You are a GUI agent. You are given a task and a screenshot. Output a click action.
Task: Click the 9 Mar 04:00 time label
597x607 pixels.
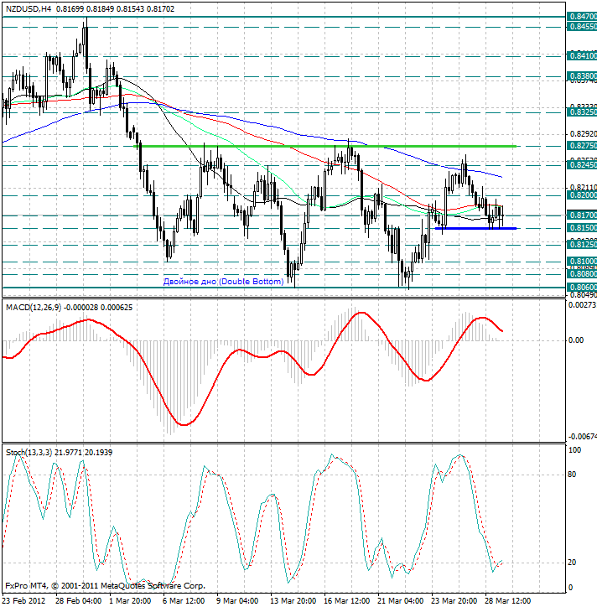(238, 601)
